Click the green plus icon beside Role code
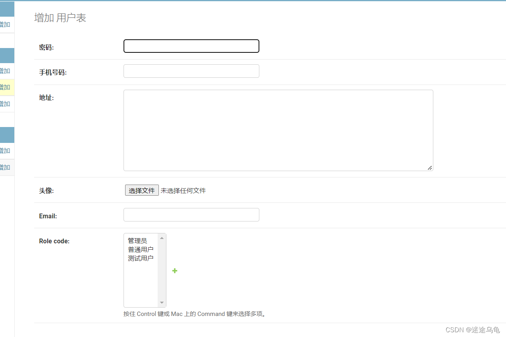 [x=174, y=271]
